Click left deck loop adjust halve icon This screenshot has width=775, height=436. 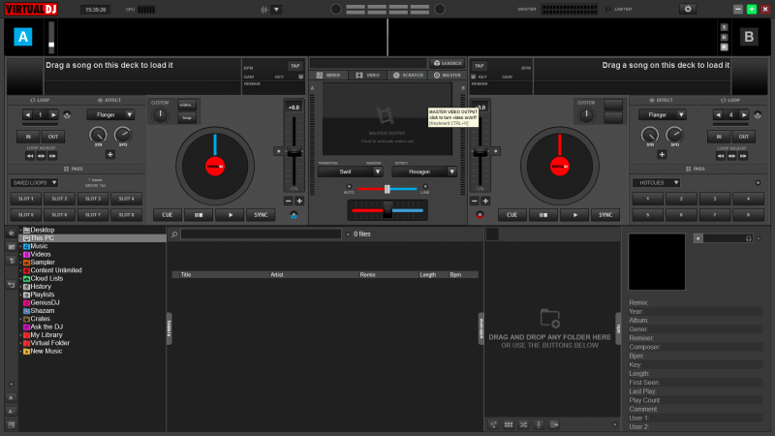coord(30,156)
